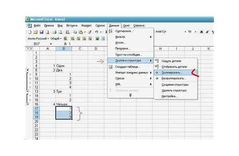239x156 pixels.
Task: Click cell containing Четыре
Action: click(x=64, y=104)
